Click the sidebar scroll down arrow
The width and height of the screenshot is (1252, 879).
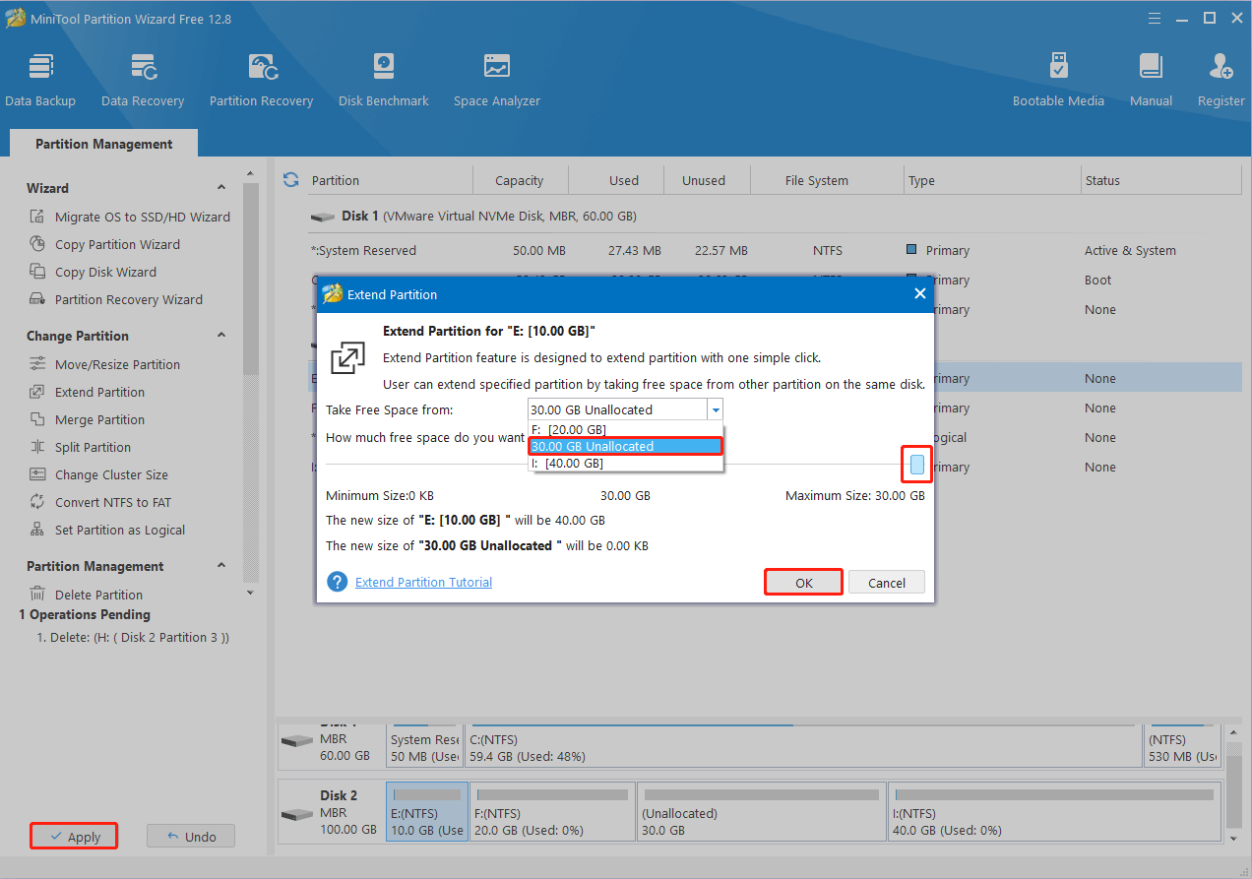250,593
